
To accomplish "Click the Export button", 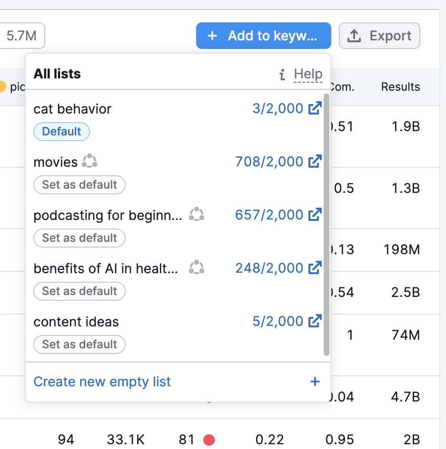I will (379, 36).
